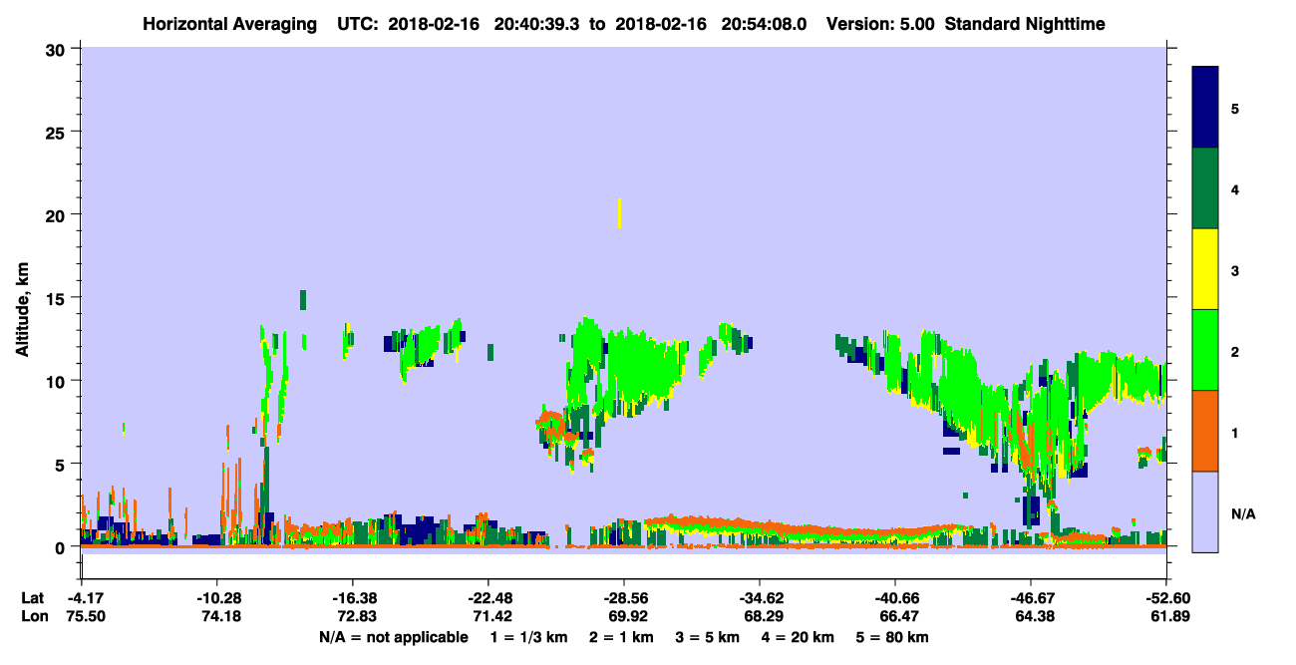Click legend text '4 = 20 km'

coord(798,637)
